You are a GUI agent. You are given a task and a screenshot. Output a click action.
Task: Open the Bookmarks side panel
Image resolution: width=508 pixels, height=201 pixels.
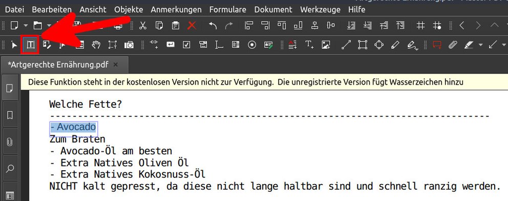(x=10, y=115)
